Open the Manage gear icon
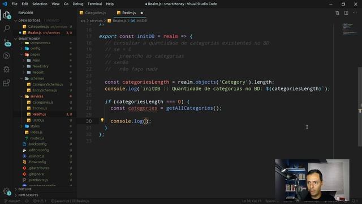 pyautogui.click(x=7, y=192)
